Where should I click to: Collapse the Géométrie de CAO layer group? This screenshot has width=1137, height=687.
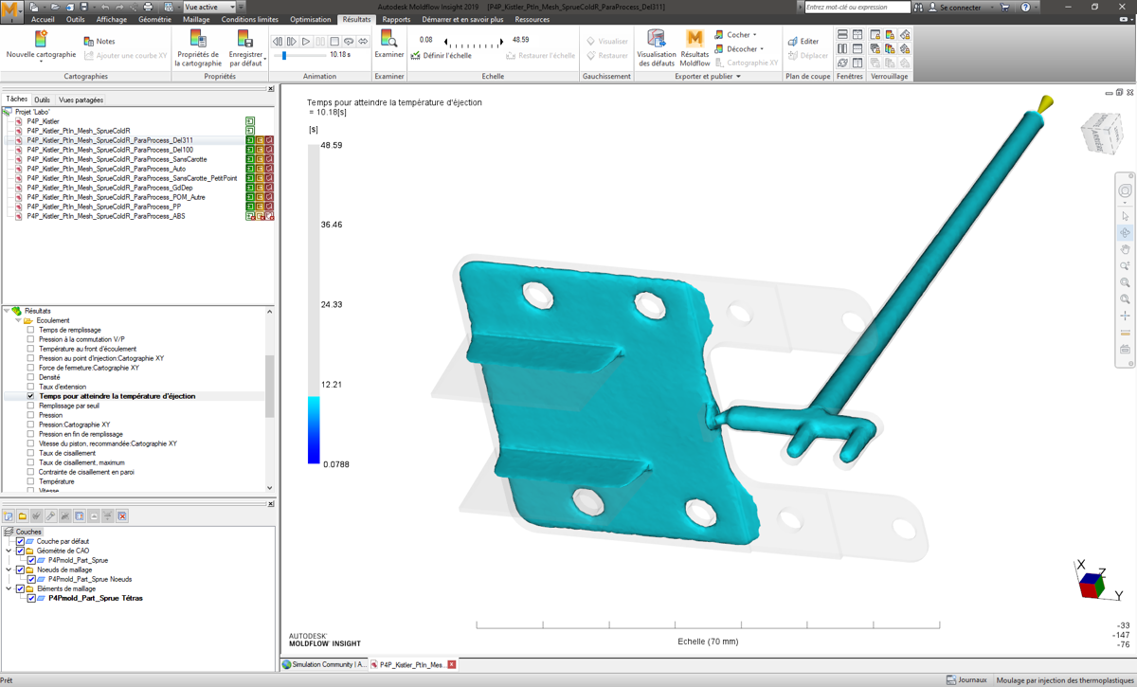9,551
